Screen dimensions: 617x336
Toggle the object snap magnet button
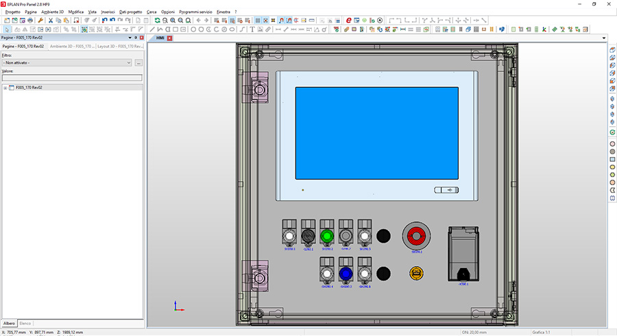point(282,21)
